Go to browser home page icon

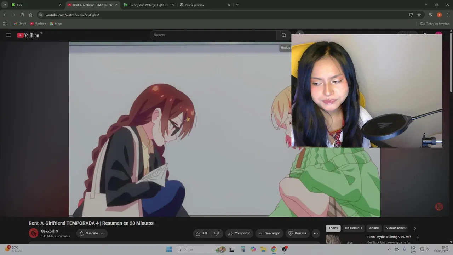tap(31, 15)
